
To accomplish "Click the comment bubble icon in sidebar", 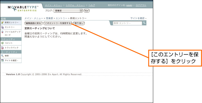I will 2,43.
